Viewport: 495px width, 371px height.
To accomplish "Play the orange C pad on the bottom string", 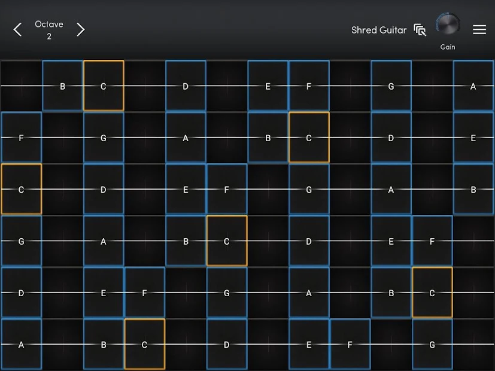I will 144,344.
